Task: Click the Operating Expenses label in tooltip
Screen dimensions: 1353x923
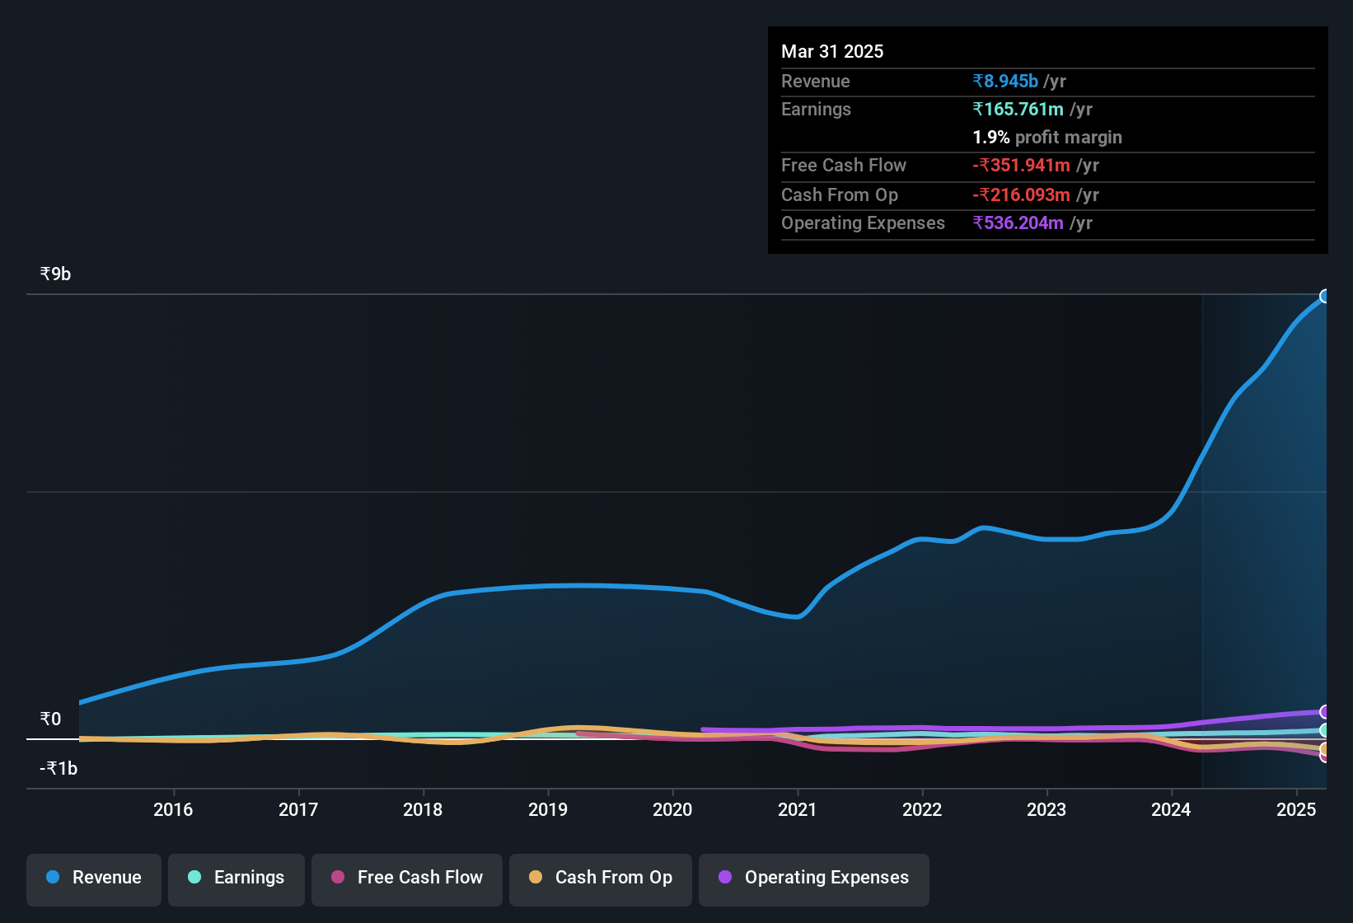Action: click(x=863, y=223)
